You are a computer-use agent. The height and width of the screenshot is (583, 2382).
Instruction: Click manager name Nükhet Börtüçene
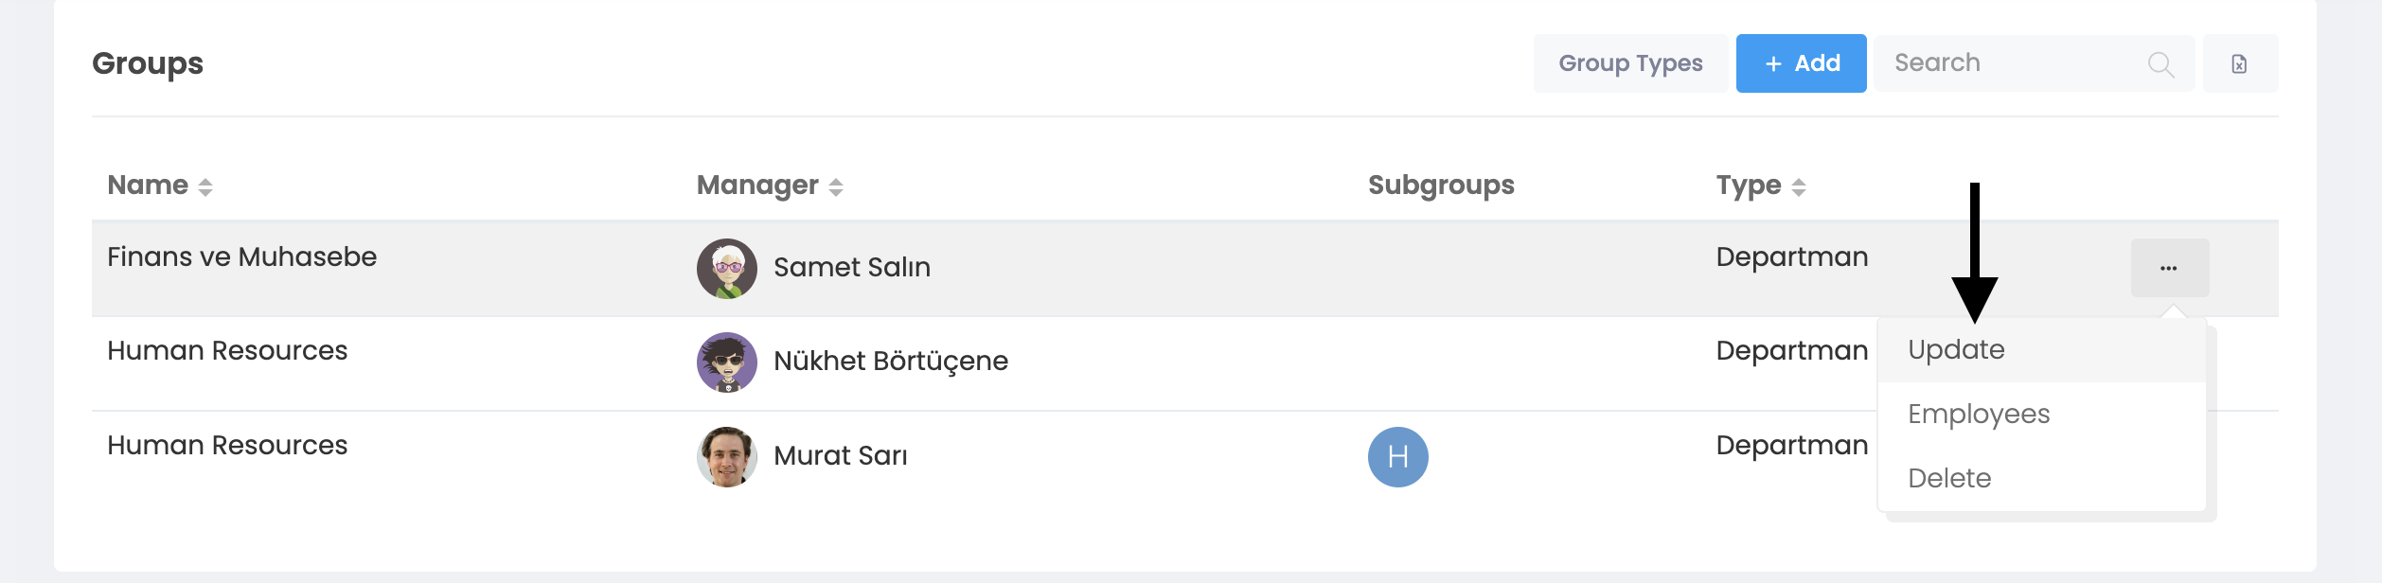[890, 361]
